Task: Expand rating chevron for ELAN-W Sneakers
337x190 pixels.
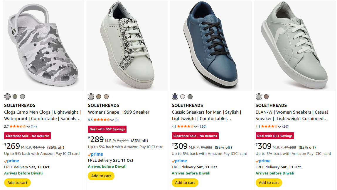Action: pyautogui.click(x=279, y=127)
